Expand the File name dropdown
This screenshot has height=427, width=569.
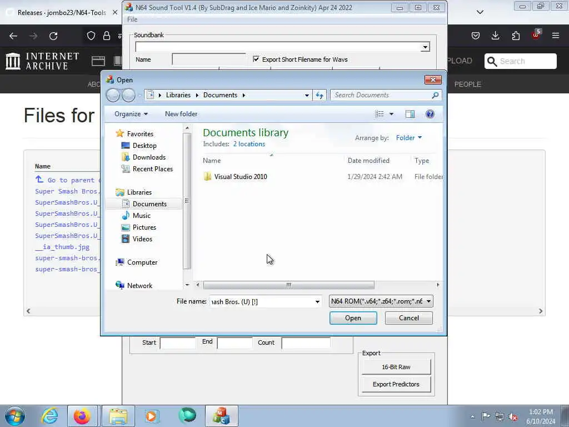click(x=317, y=302)
